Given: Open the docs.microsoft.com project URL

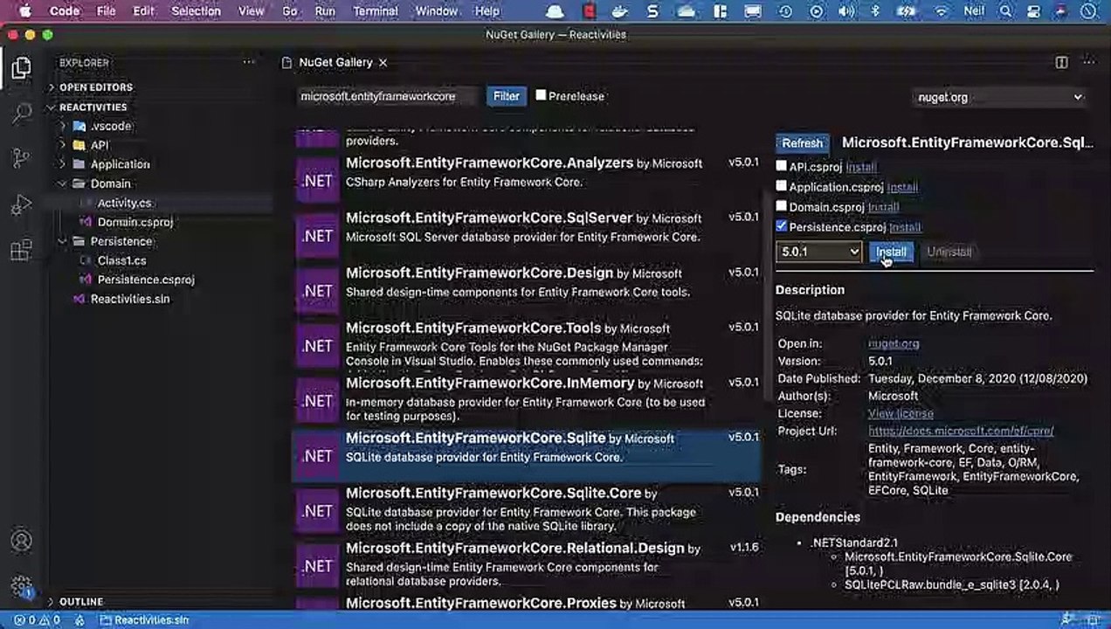Looking at the screenshot, I should point(961,431).
